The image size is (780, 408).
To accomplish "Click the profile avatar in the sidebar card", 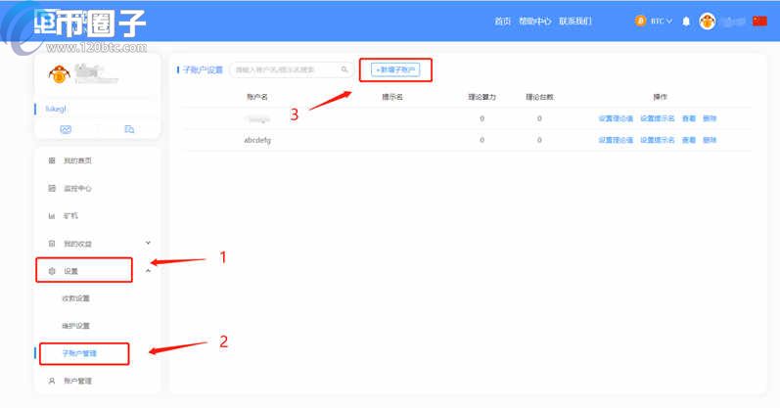I will (59, 74).
